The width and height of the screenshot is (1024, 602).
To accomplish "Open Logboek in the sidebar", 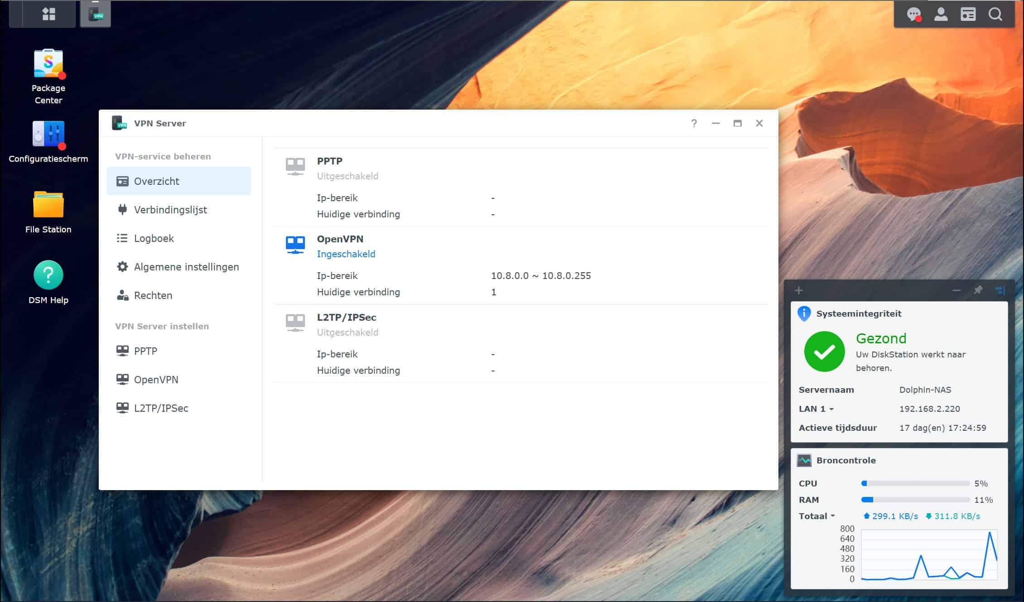I will click(179, 238).
